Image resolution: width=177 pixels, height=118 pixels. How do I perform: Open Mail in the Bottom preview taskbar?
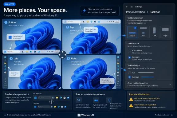coord(39,52)
